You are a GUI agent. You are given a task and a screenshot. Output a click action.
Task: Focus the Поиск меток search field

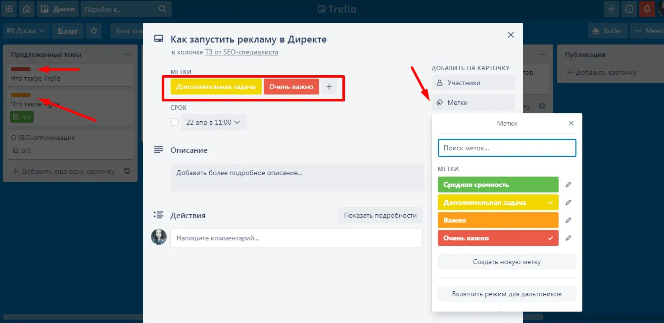[x=507, y=148]
